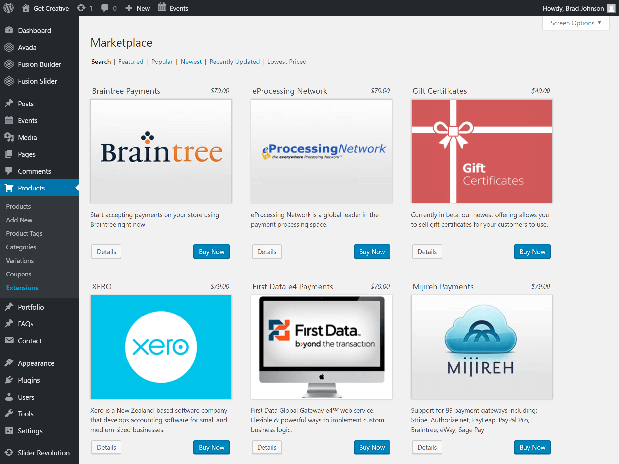Click the Xero logo thumbnail
The height and width of the screenshot is (464, 619).
161,347
